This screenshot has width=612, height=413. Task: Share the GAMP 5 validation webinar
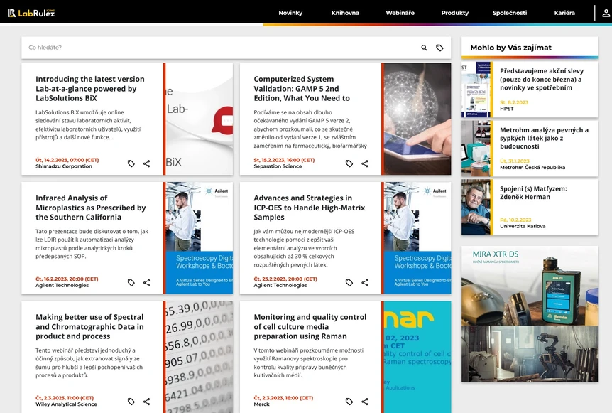point(364,163)
